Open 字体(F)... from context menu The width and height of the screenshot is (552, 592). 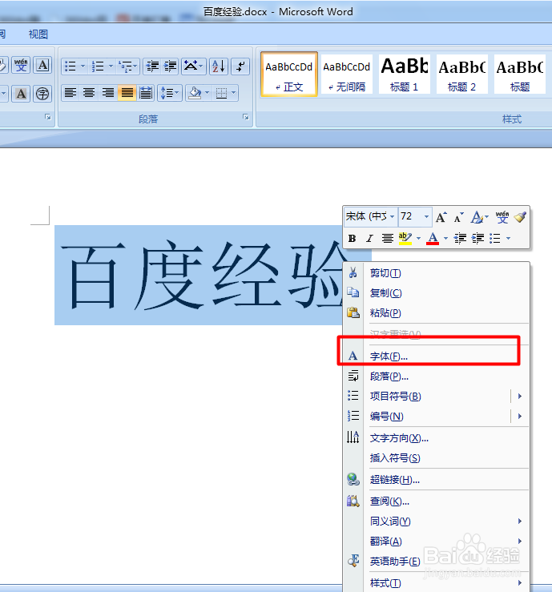pos(436,356)
